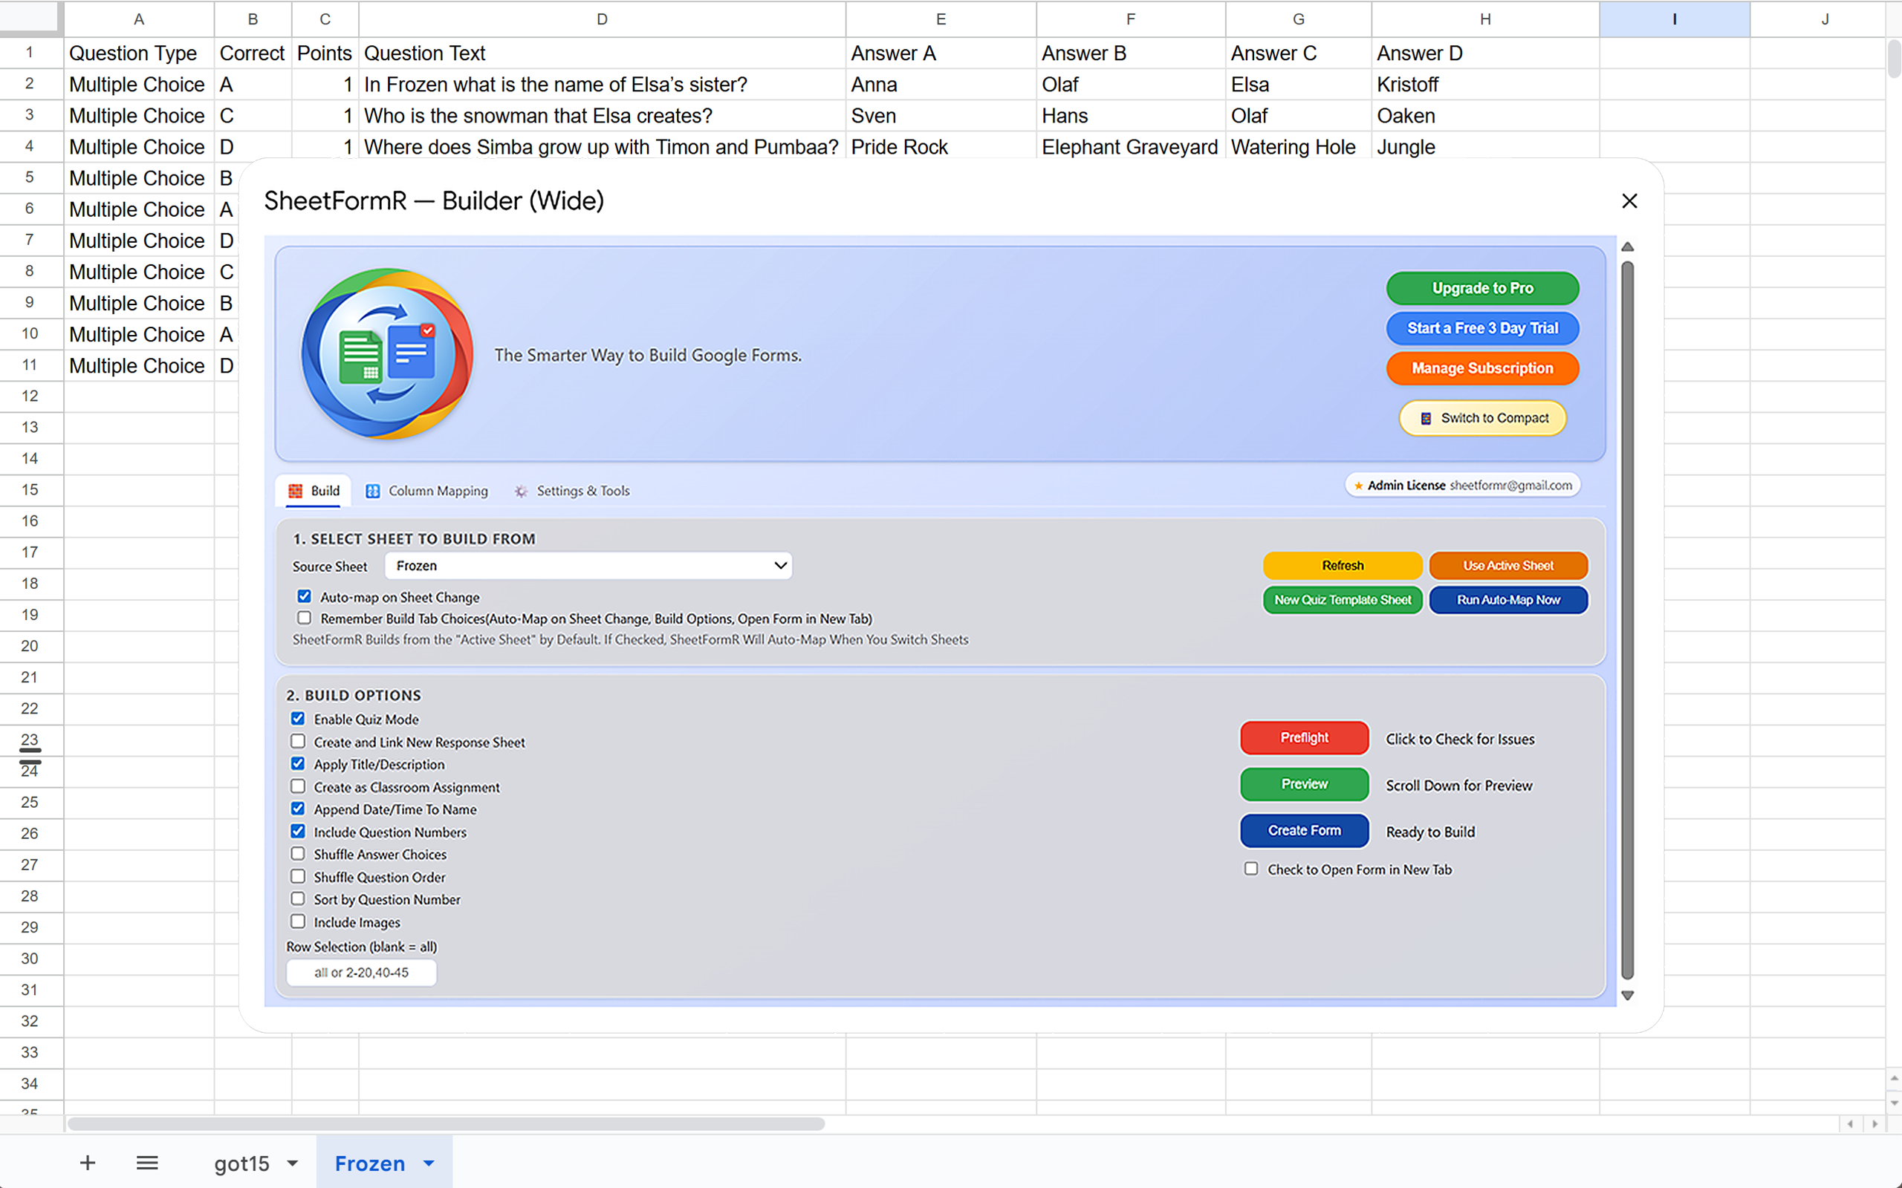Run a Preflight check for issues

1304,738
